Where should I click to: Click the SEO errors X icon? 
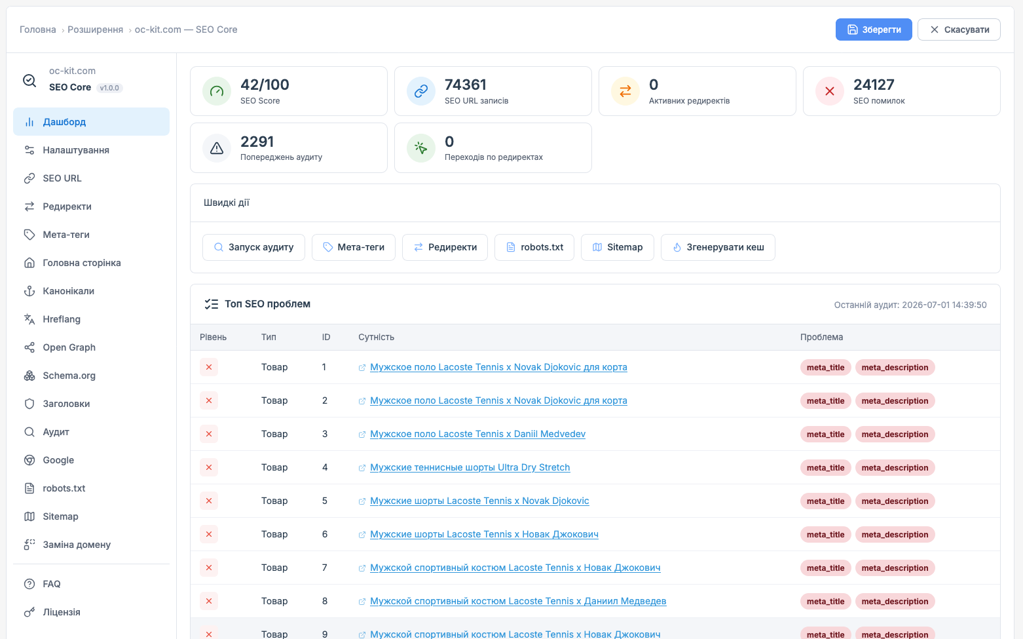point(830,91)
